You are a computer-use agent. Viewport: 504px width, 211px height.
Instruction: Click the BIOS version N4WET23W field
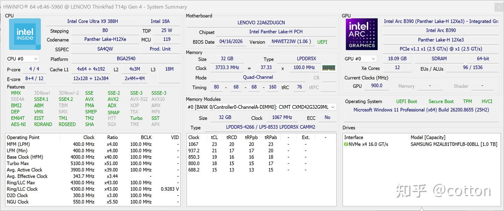(x=291, y=42)
